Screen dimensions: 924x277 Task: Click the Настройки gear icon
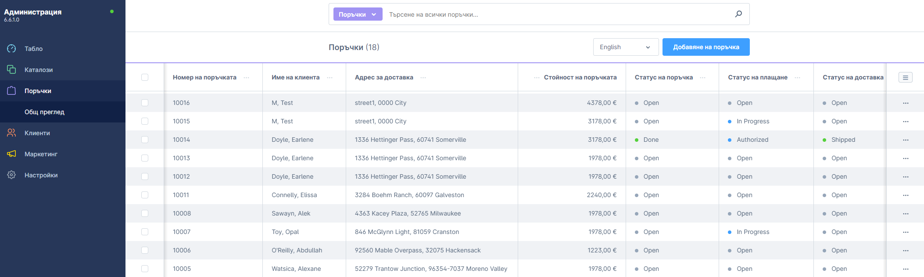tap(11, 175)
